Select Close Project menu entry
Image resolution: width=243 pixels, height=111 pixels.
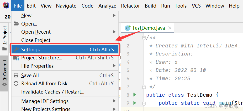click(x=65, y=40)
